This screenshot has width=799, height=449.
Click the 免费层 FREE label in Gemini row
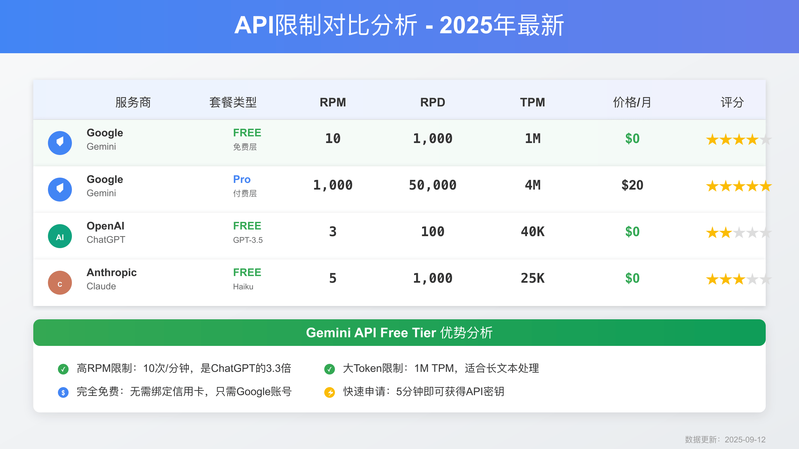coord(247,139)
